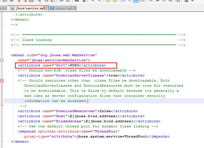Image resolution: width=204 pixels, height=148 pixels.
Task: Click the comment "Should non-EJB .class files be downloadable"
Action: 78,70
